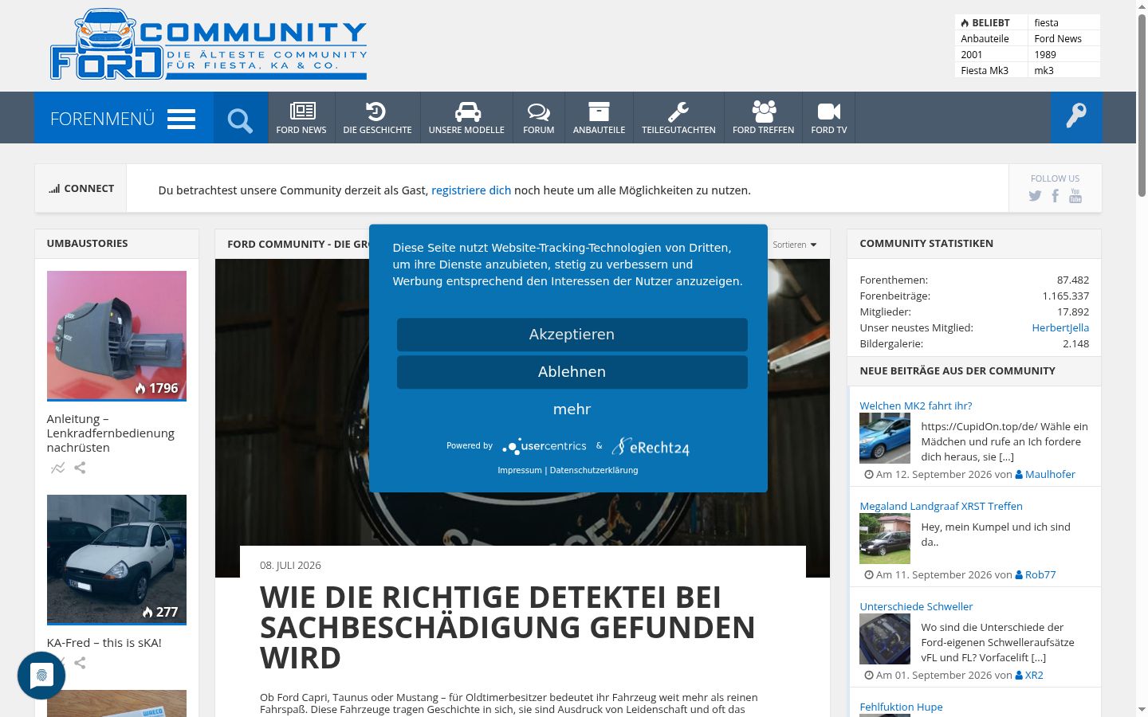Click the Ford Community logo

pyautogui.click(x=208, y=45)
